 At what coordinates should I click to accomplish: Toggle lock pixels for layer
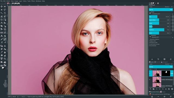[153, 69]
